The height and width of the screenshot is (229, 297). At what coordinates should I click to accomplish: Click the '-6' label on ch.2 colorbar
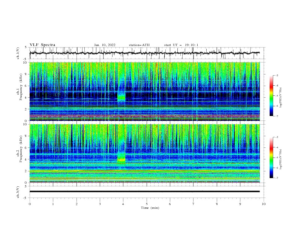click(277, 168)
